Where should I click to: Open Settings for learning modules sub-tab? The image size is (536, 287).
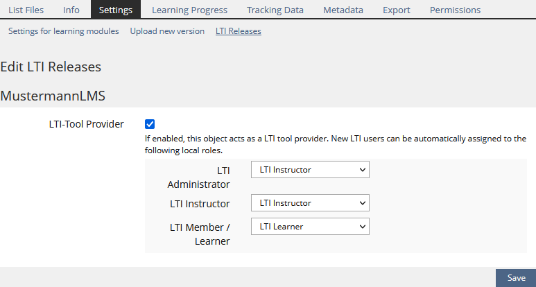pos(64,31)
